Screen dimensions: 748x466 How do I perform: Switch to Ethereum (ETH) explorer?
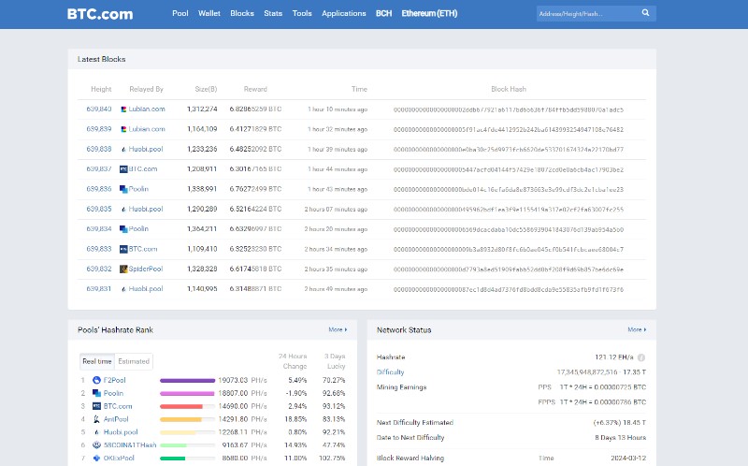[429, 13]
